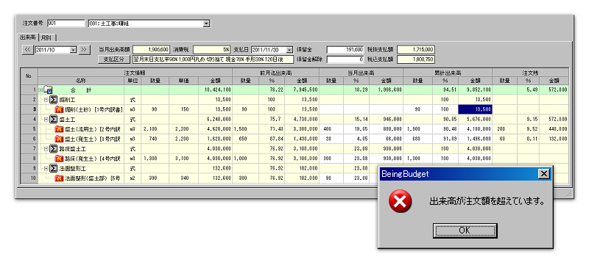Select row header number 10
This screenshot has height=265, width=589.
pyautogui.click(x=29, y=178)
